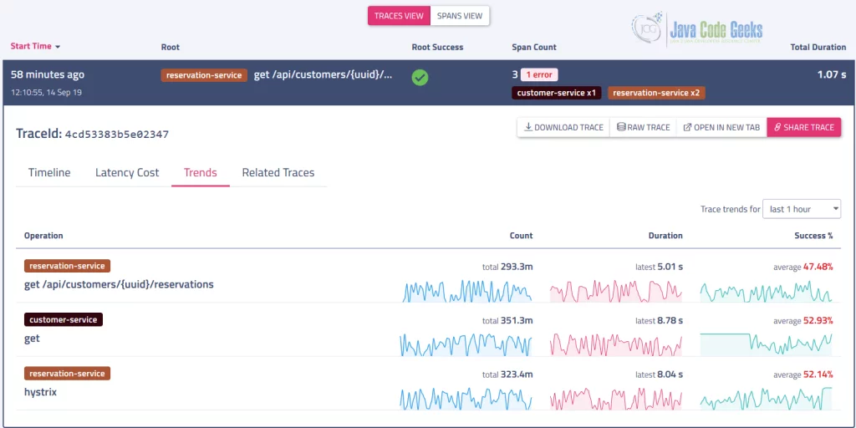Click reservation-service tag above the reservations operation
Image resolution: width=856 pixels, height=428 pixels.
pyautogui.click(x=67, y=266)
